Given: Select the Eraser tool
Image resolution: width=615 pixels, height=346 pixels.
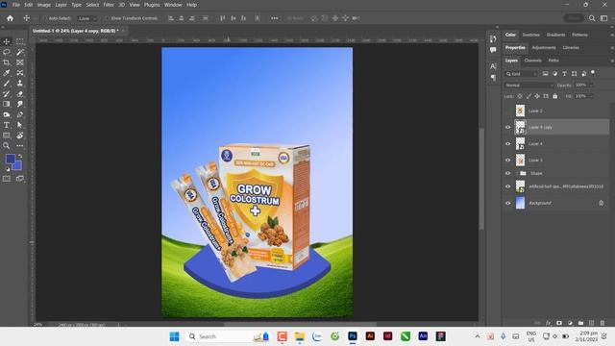Looking at the screenshot, I should click(x=19, y=94).
